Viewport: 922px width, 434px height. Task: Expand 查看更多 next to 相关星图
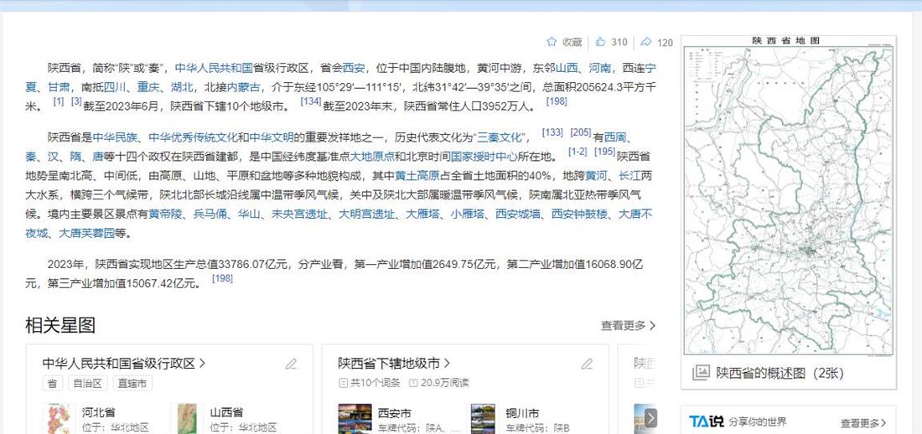point(628,325)
